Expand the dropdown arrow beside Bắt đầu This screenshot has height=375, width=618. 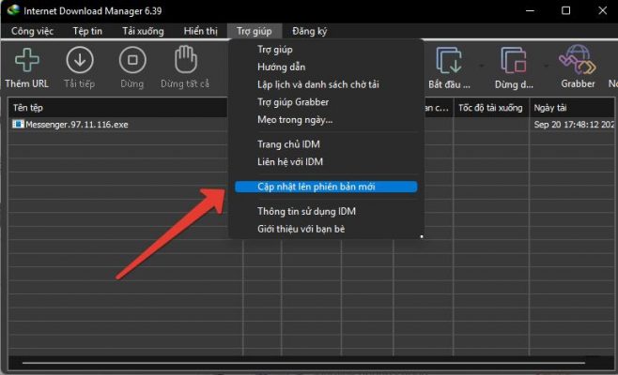483,66
